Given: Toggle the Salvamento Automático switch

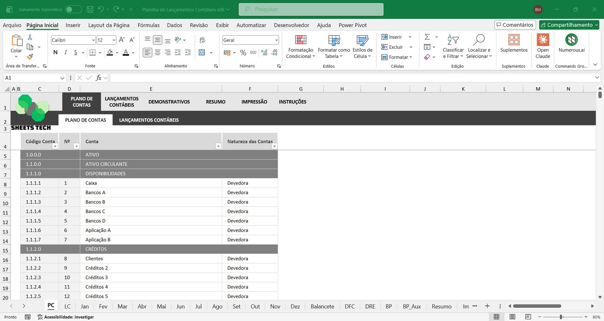Looking at the screenshot, I should pyautogui.click(x=73, y=9).
